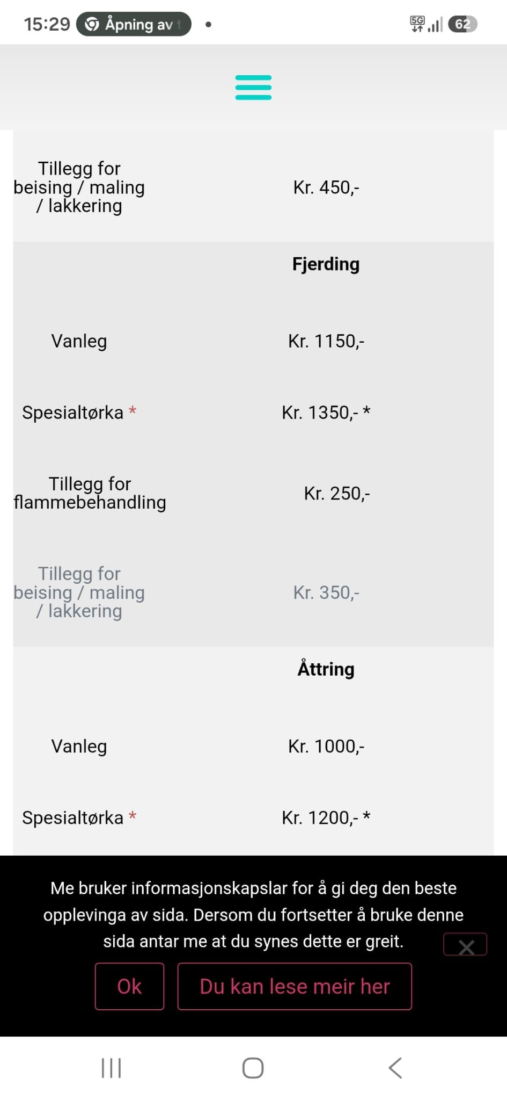Tap Android home button

(x=253, y=1068)
